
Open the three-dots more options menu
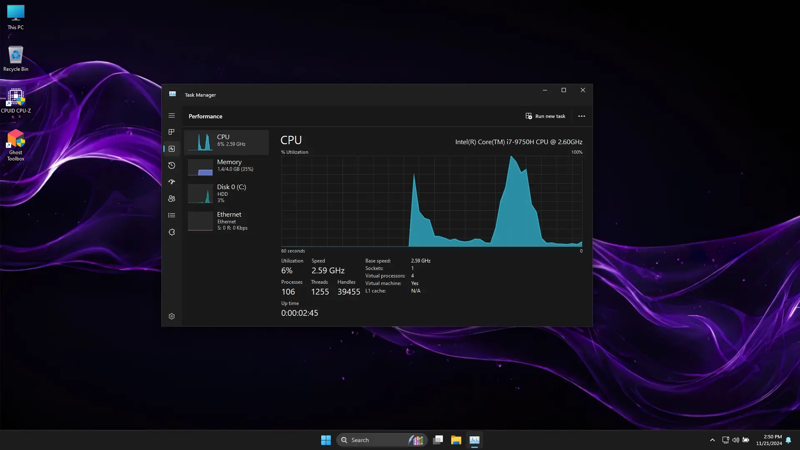click(581, 116)
